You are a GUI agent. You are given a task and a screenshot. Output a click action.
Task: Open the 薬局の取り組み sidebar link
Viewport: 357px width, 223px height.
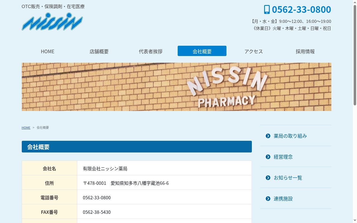click(x=296, y=136)
